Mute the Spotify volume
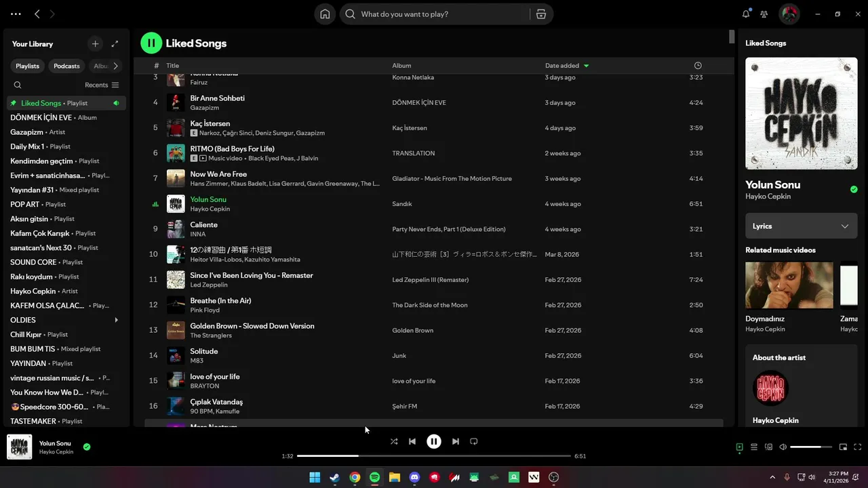Screen dimensions: 868x488 click(783, 447)
